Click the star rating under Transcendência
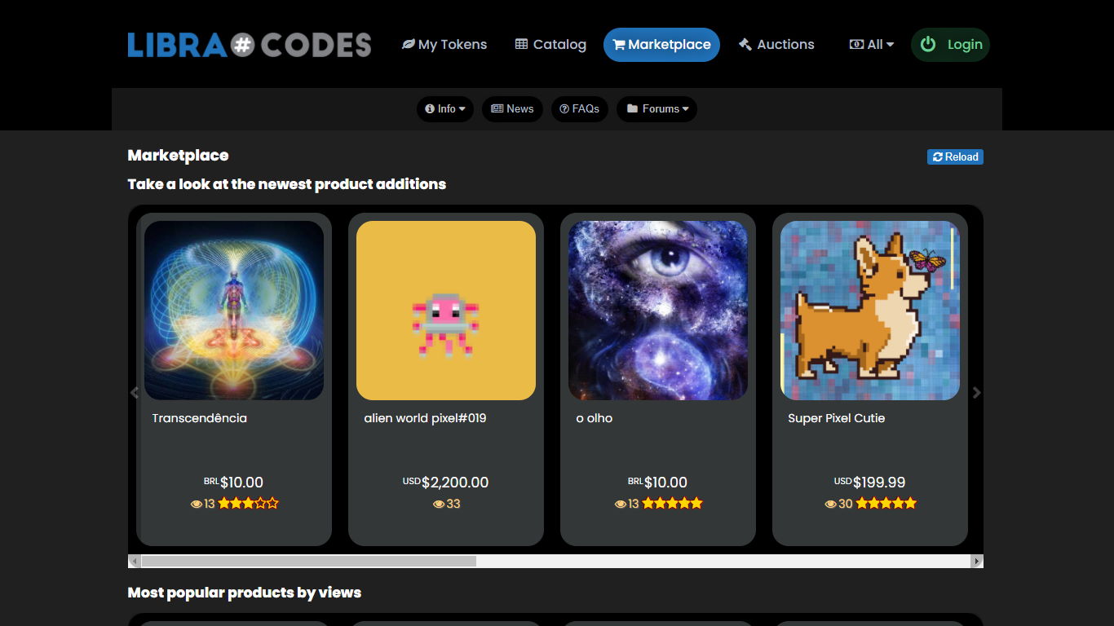The image size is (1114, 626). coord(248,504)
